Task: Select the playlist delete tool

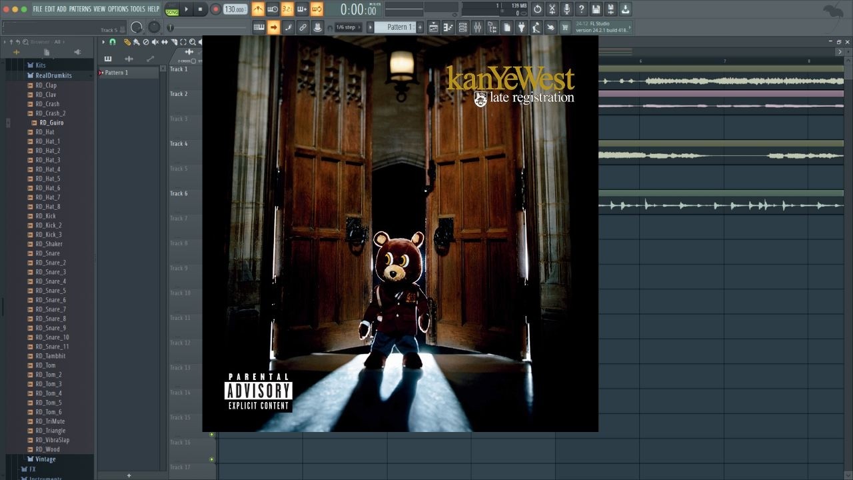Action: coord(146,42)
